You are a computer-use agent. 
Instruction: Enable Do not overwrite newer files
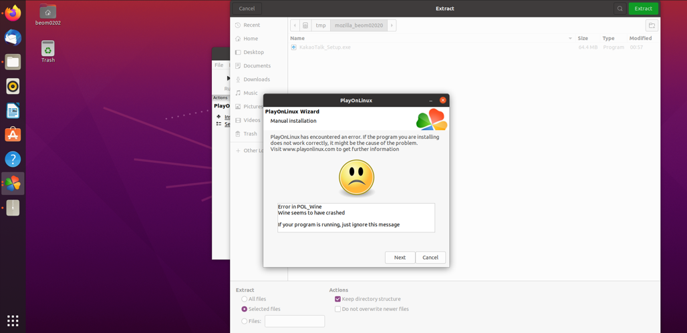[337, 309]
